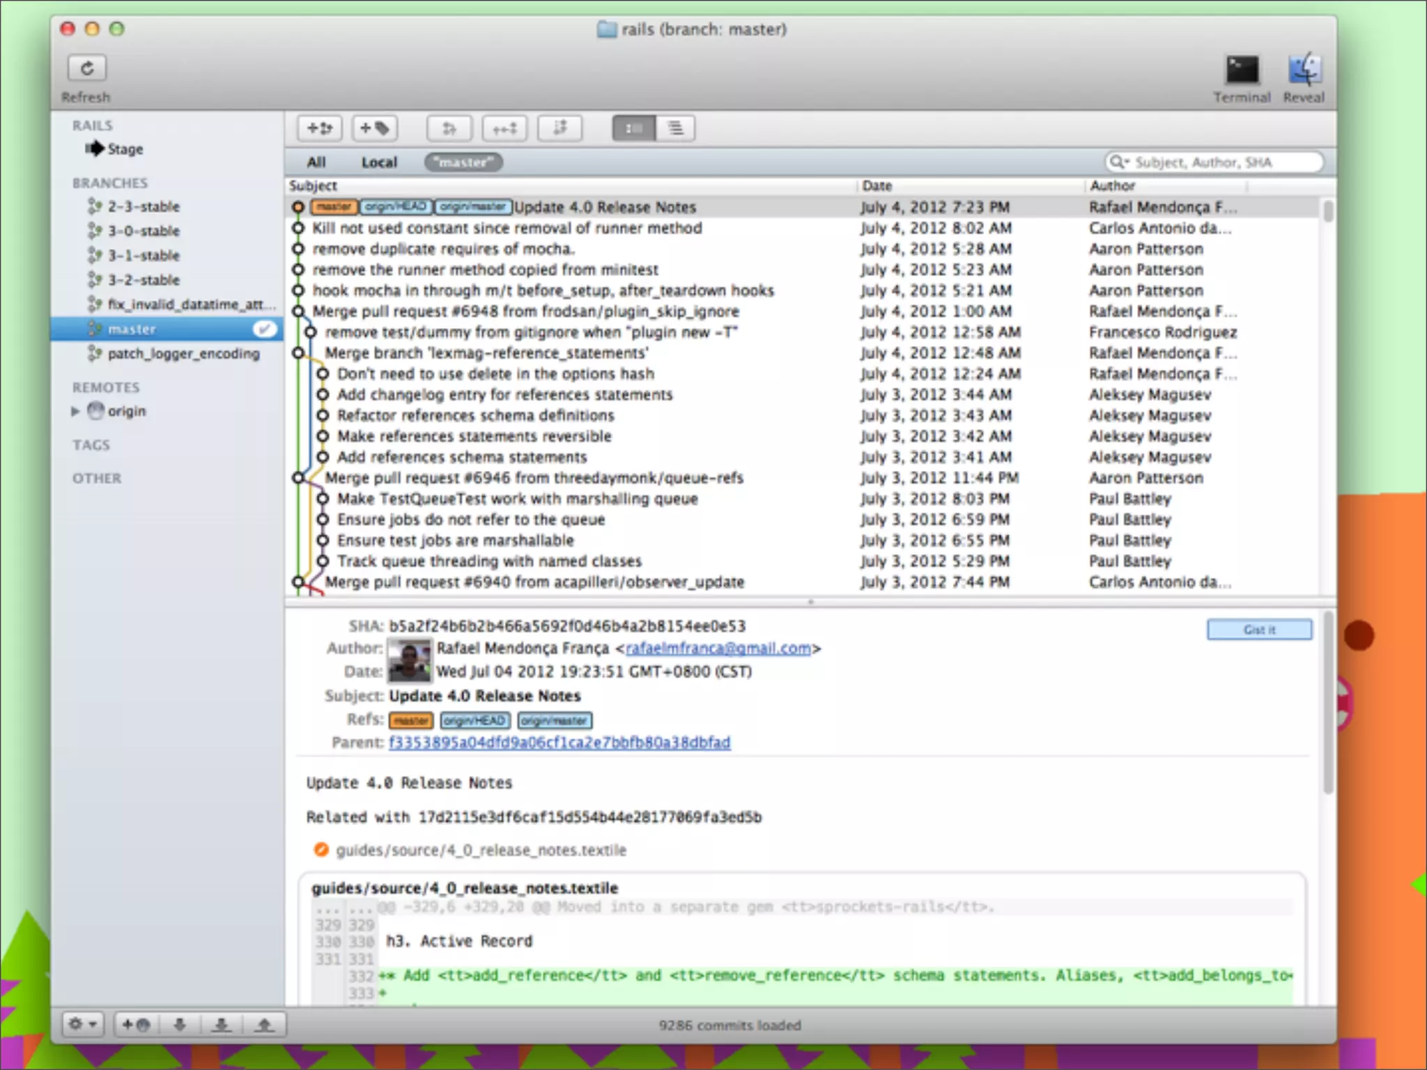Select the All filter tab
This screenshot has width=1427, height=1070.
(x=316, y=162)
